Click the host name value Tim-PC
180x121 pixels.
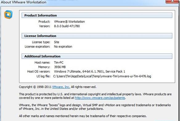[x=59, y=63]
